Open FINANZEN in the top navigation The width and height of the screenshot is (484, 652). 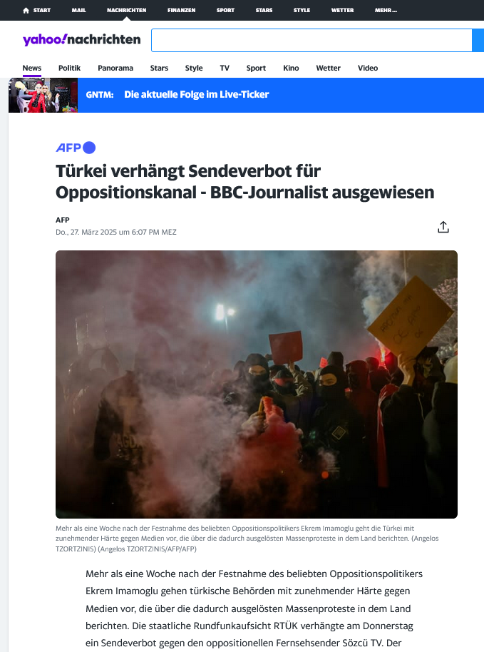tap(181, 11)
